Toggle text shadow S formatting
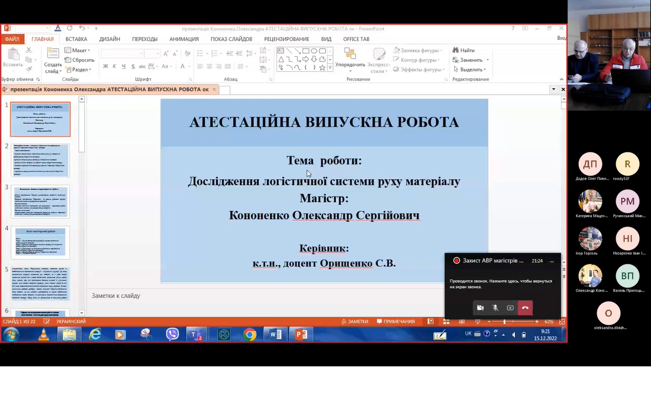Screen dimensions: 651x415 click(133, 66)
